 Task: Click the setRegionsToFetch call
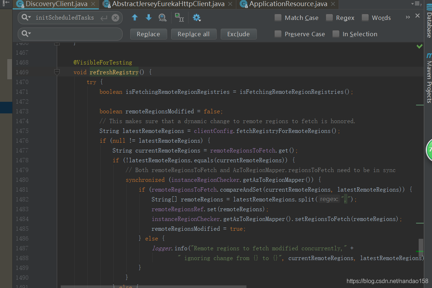coord(322,219)
